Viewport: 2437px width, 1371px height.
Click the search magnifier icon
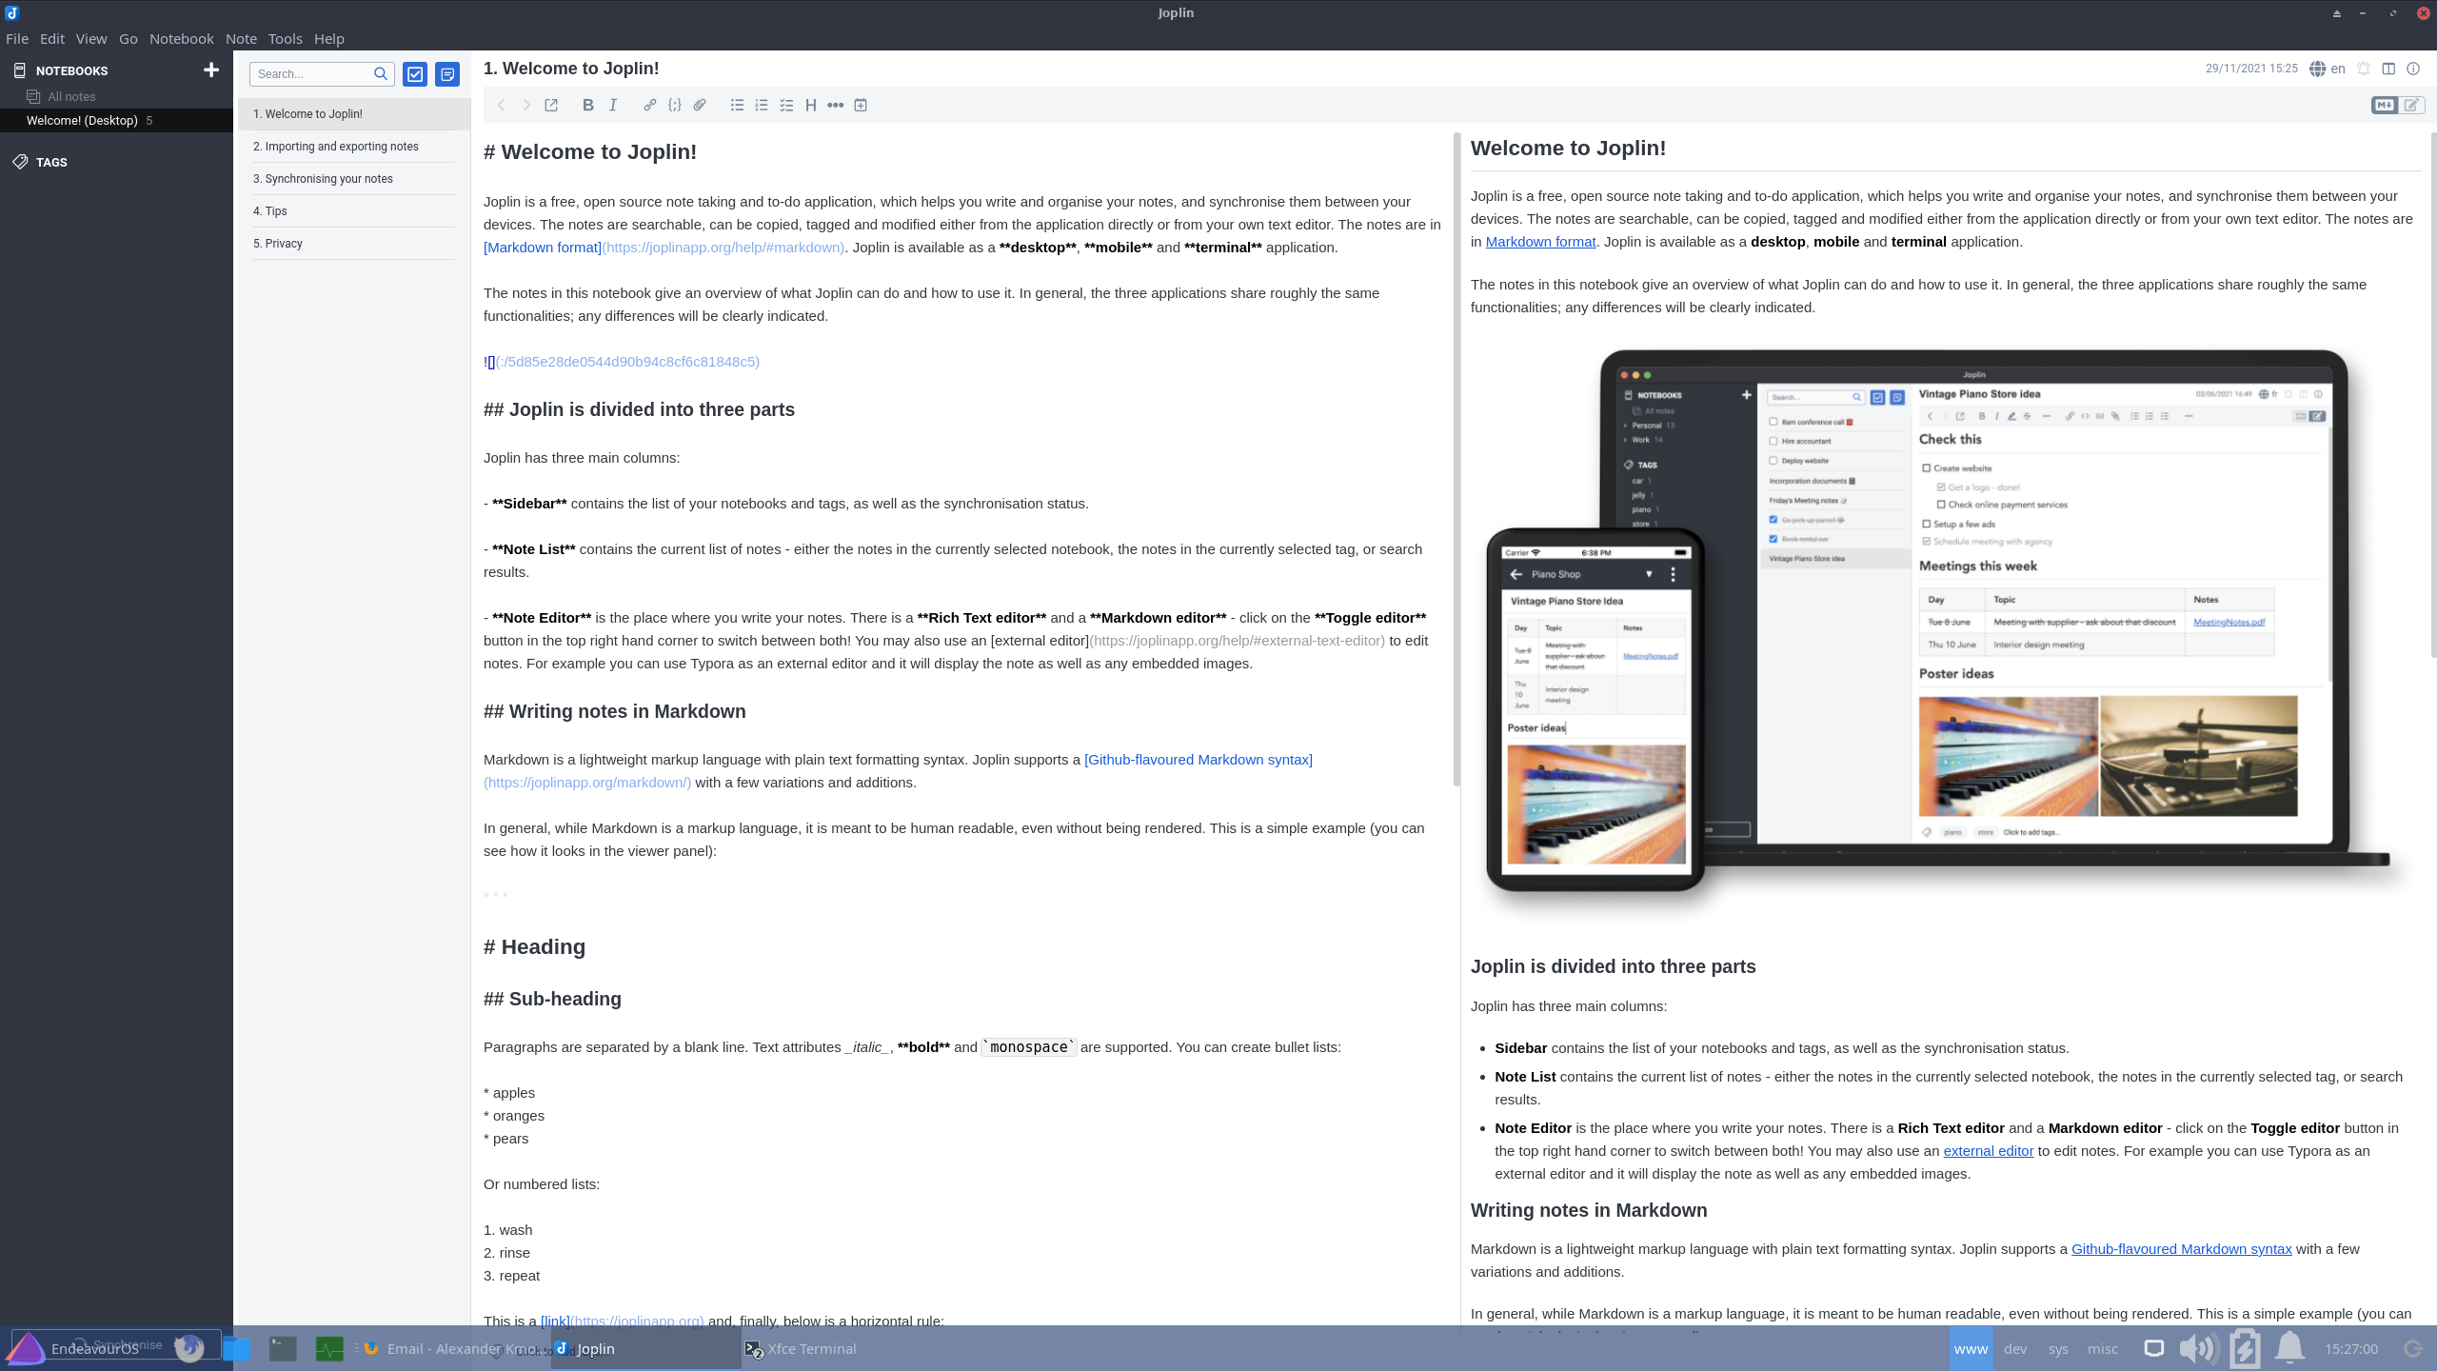tap(381, 73)
